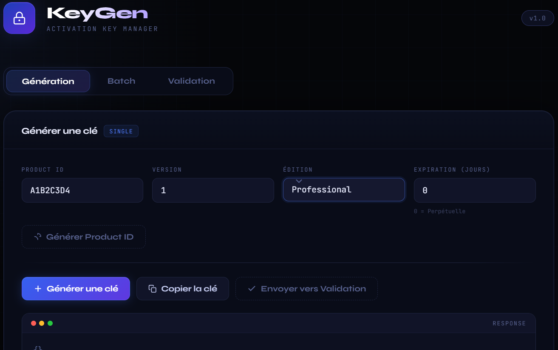This screenshot has width=558, height=350.
Task: Open the Édition dropdown showing Professional
Action: coord(343,189)
